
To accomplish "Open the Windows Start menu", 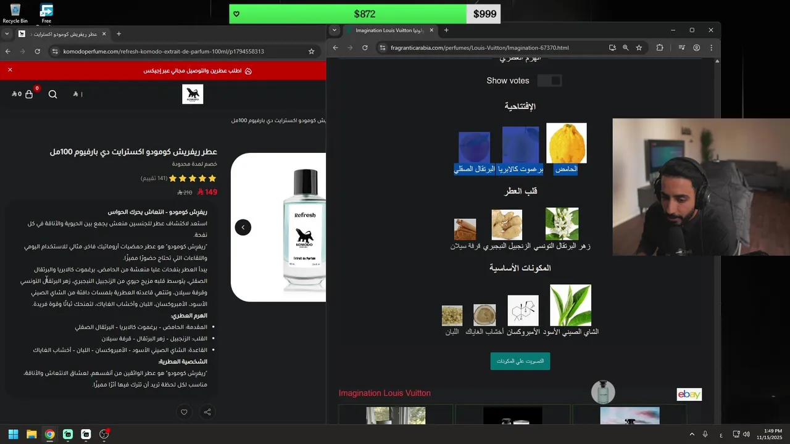I will (x=13, y=434).
